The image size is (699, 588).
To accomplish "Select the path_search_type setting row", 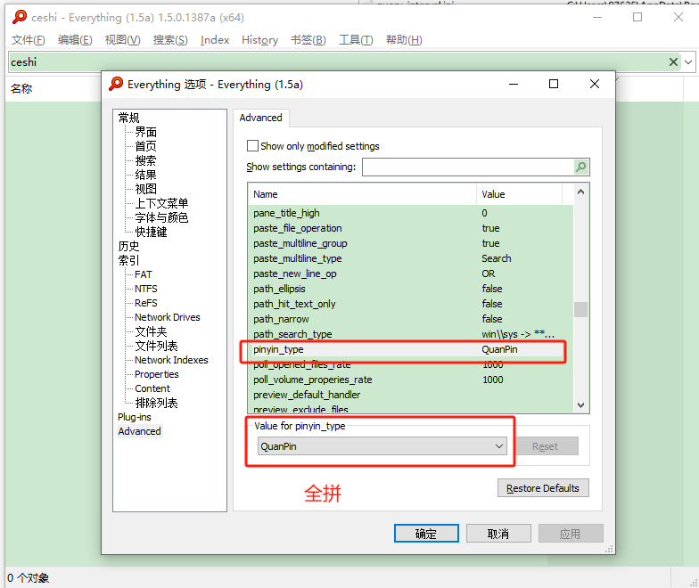I will pyautogui.click(x=410, y=334).
